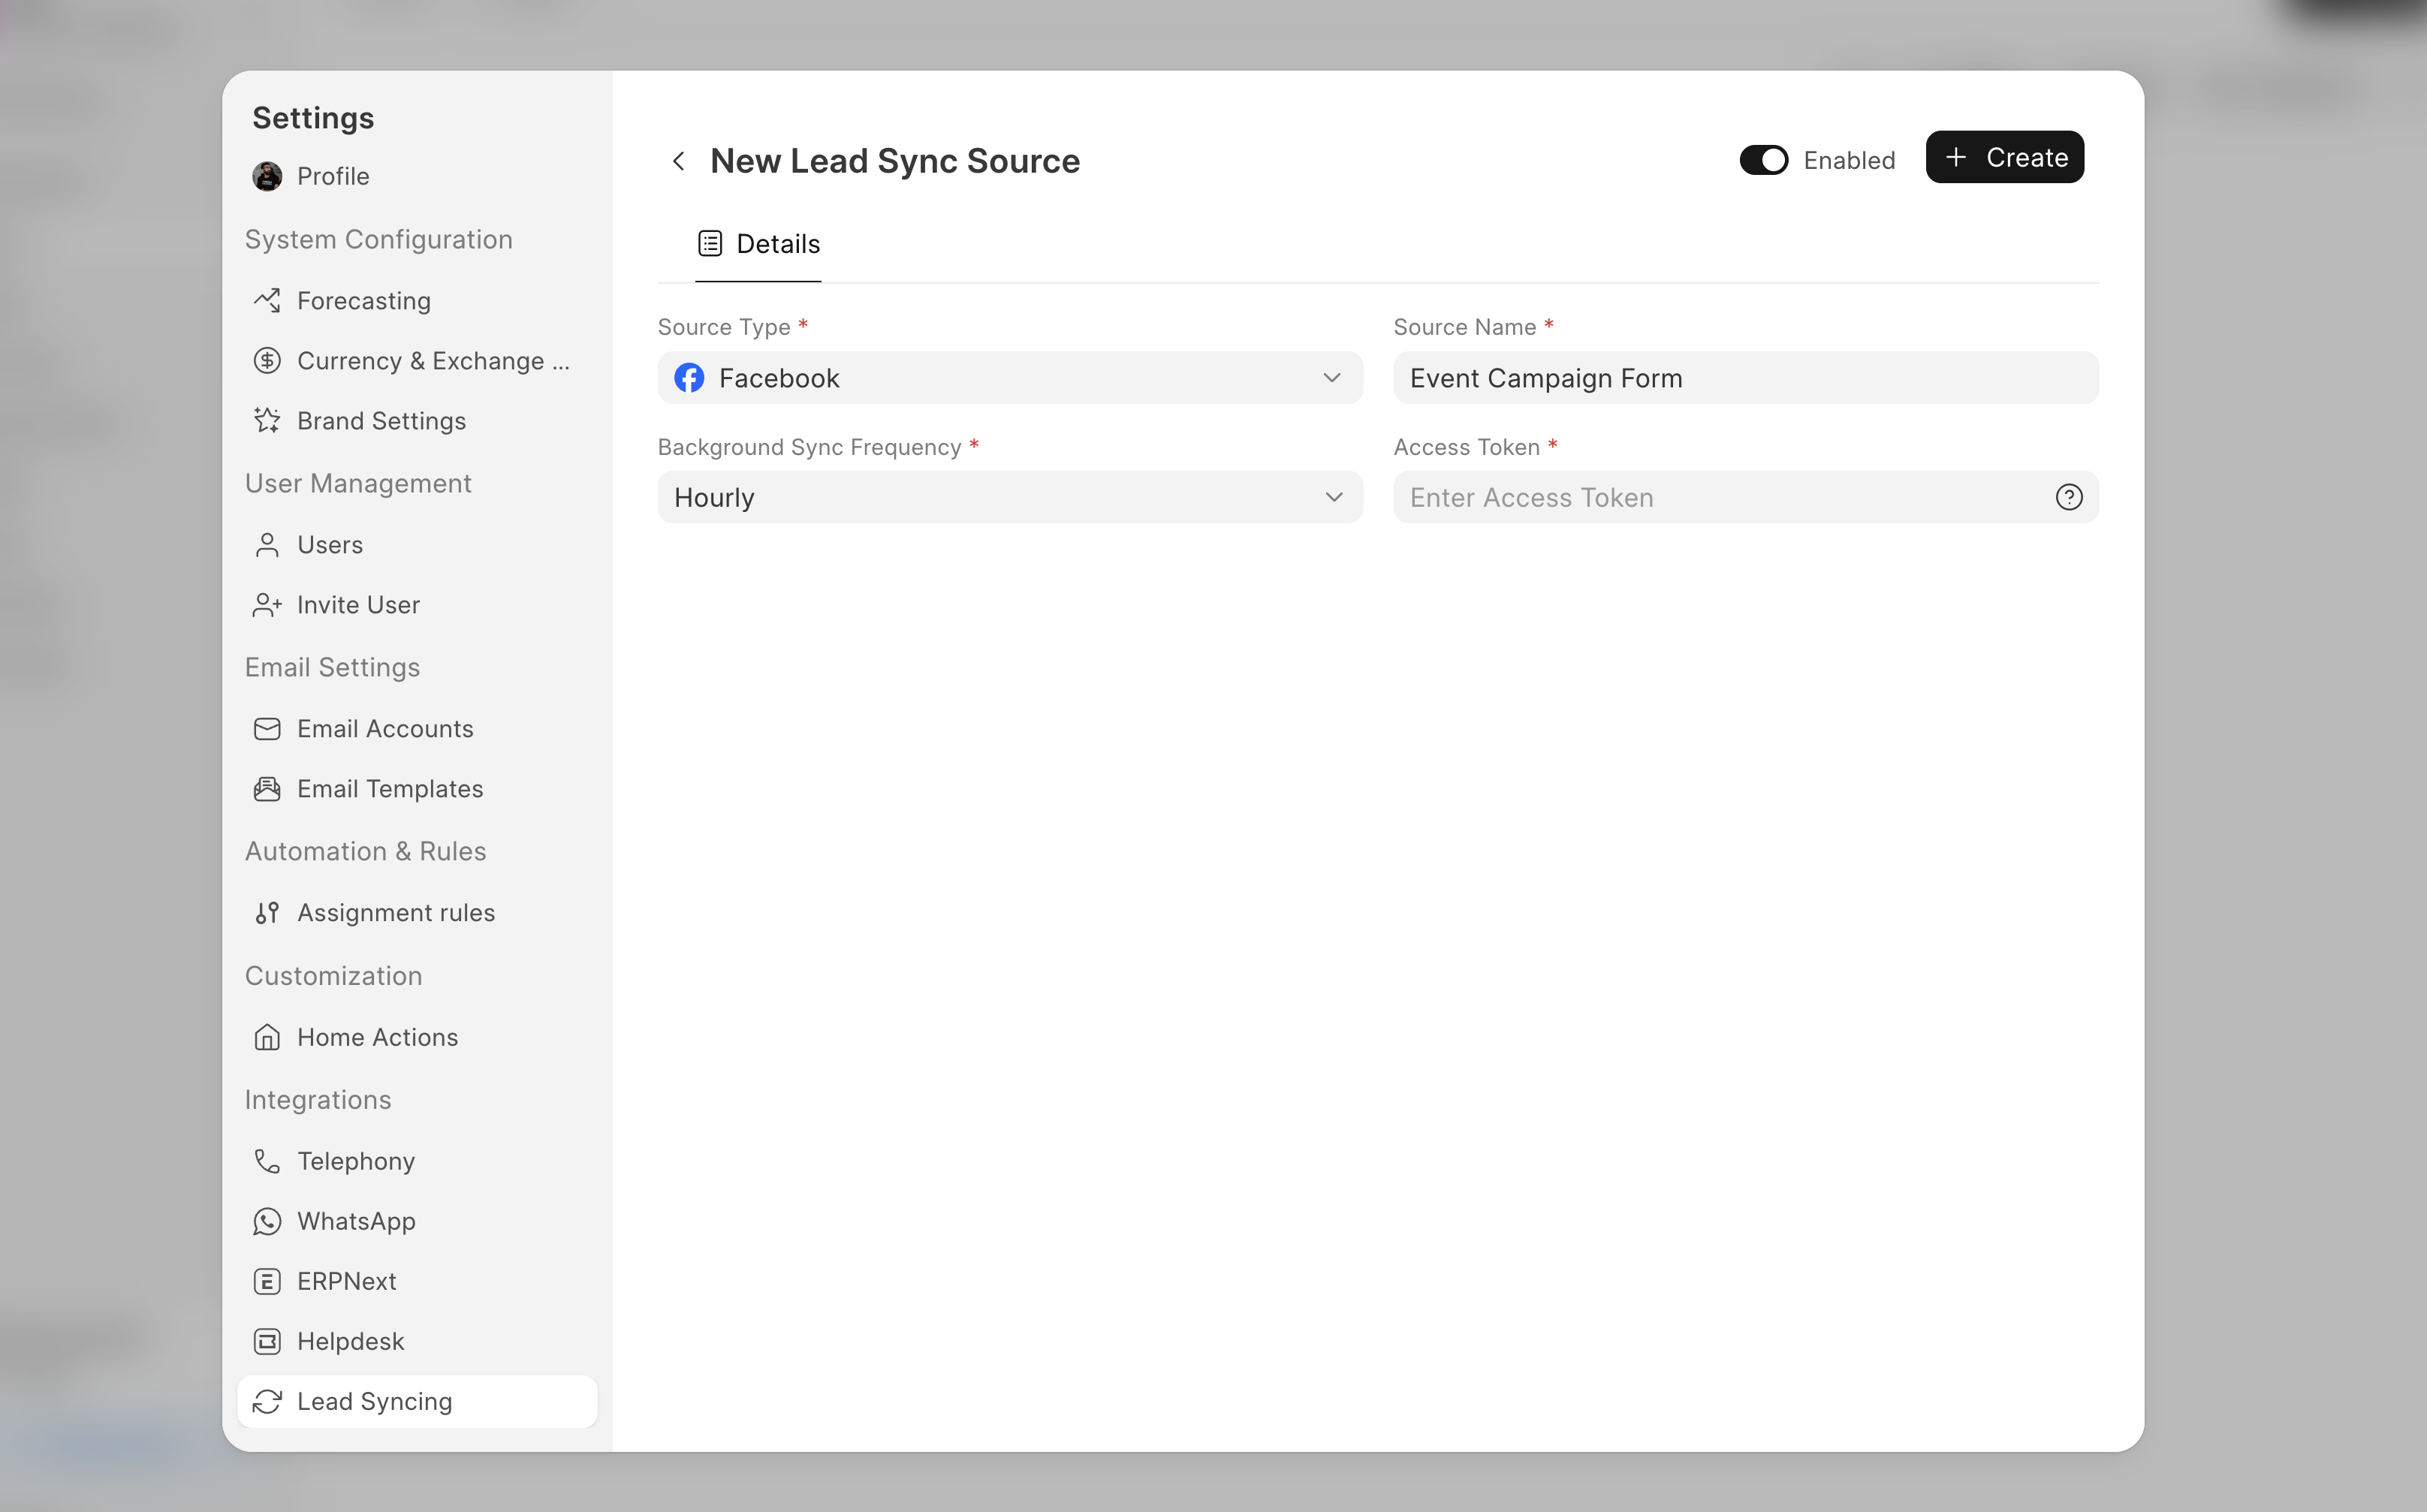Open Brand Settings
Image resolution: width=2427 pixels, height=1512 pixels.
pos(381,420)
